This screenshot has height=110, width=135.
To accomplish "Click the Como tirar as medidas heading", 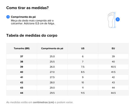I will click(28, 8).
